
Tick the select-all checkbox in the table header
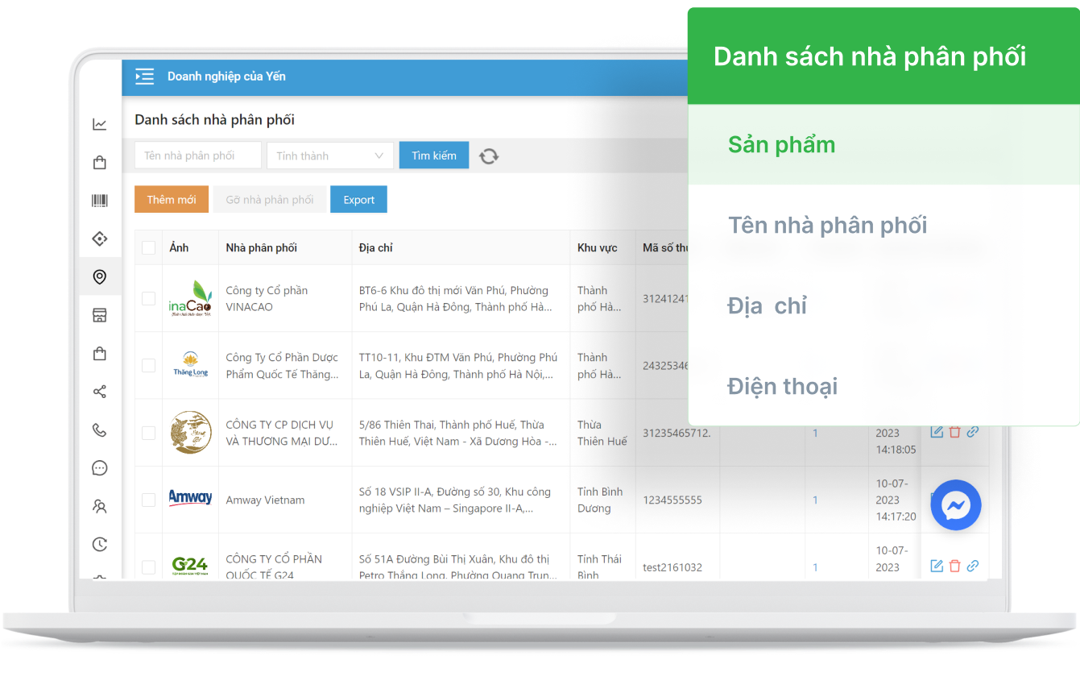click(148, 247)
